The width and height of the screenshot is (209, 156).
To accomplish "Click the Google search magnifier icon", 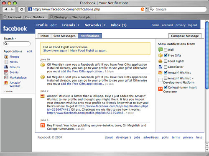I will pos(151,9).
